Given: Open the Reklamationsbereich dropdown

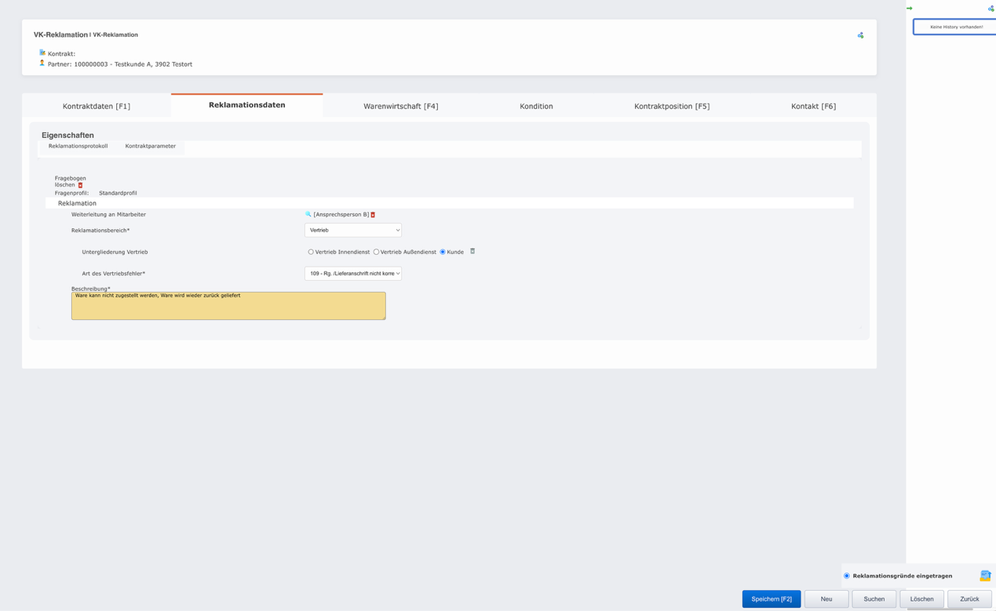Looking at the screenshot, I should point(352,231).
